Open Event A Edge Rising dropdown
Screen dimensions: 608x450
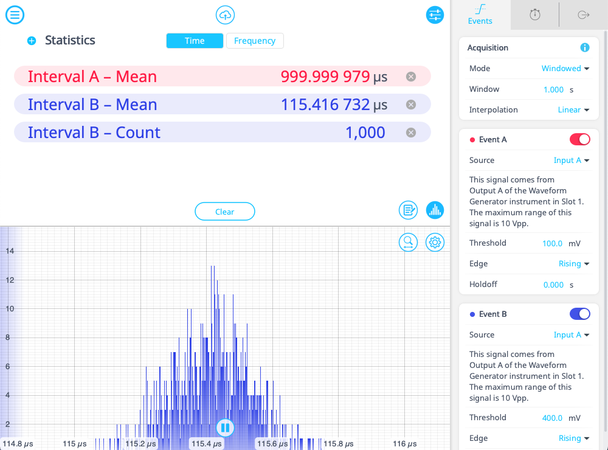tap(574, 264)
